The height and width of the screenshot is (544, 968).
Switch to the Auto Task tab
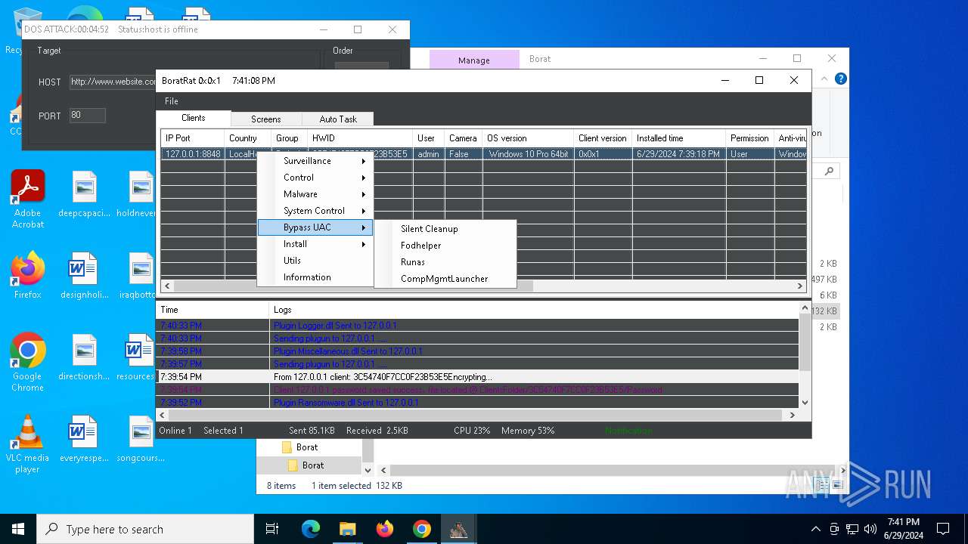pyautogui.click(x=338, y=119)
